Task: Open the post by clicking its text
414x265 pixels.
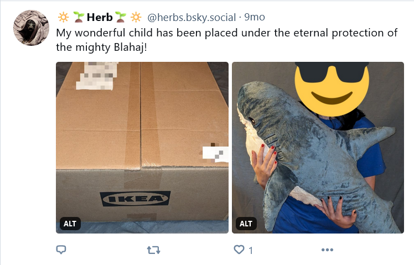Action: [x=226, y=40]
